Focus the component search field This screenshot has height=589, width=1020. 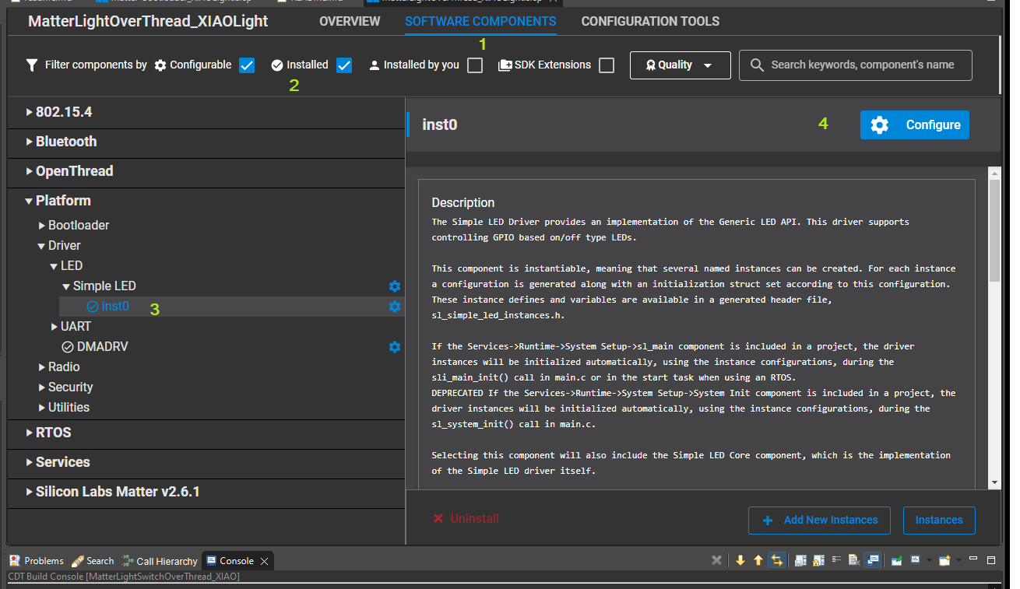(x=855, y=65)
